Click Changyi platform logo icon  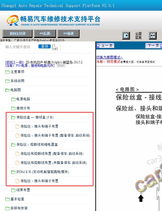[13, 20]
